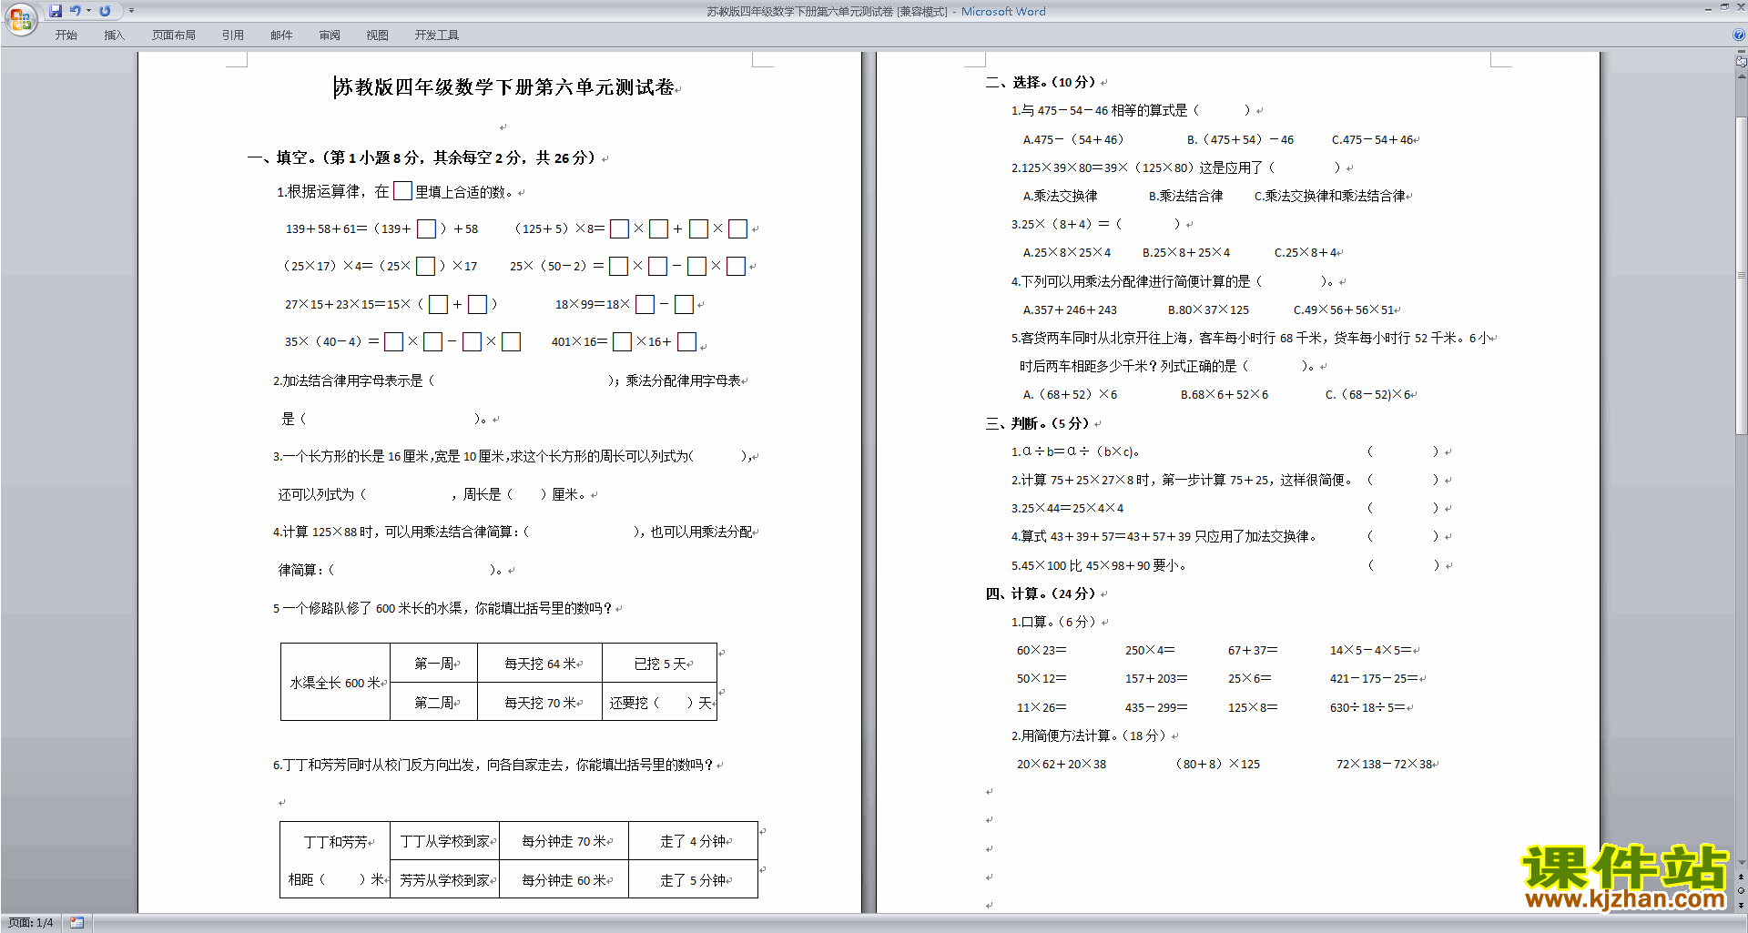Click the table cell 走了 5 分钟

click(693, 879)
